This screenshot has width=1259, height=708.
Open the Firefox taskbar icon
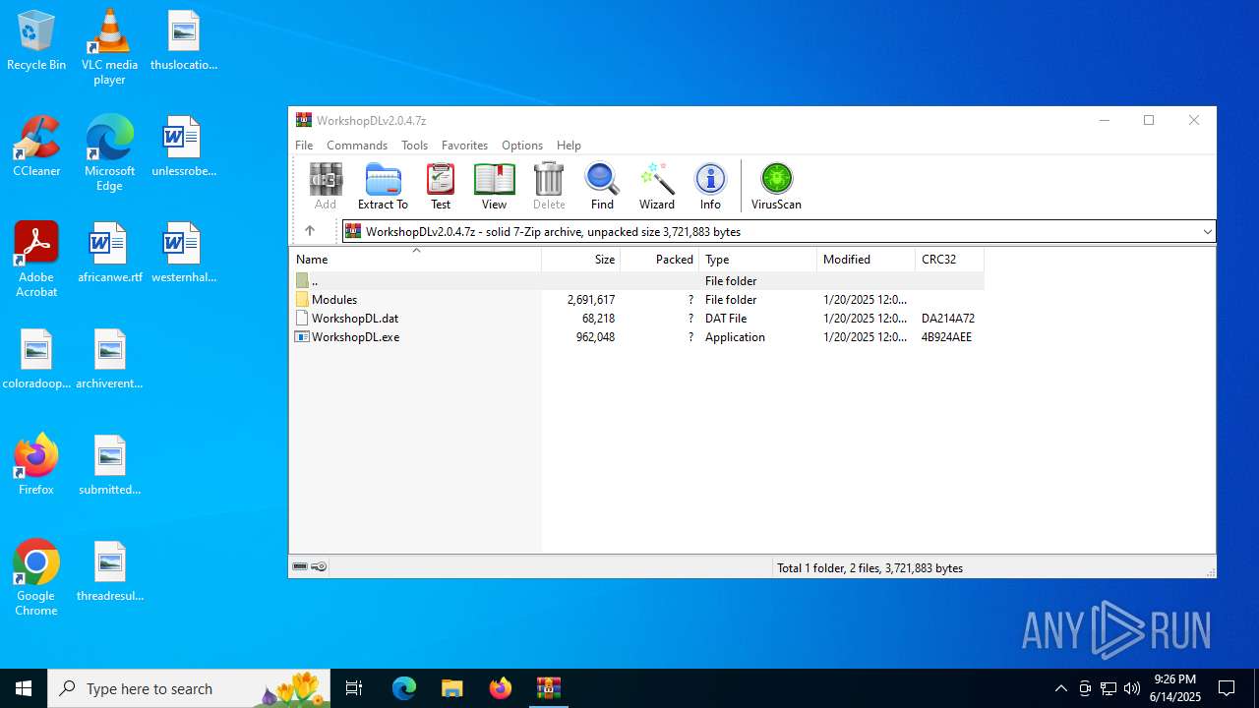pyautogui.click(x=501, y=688)
